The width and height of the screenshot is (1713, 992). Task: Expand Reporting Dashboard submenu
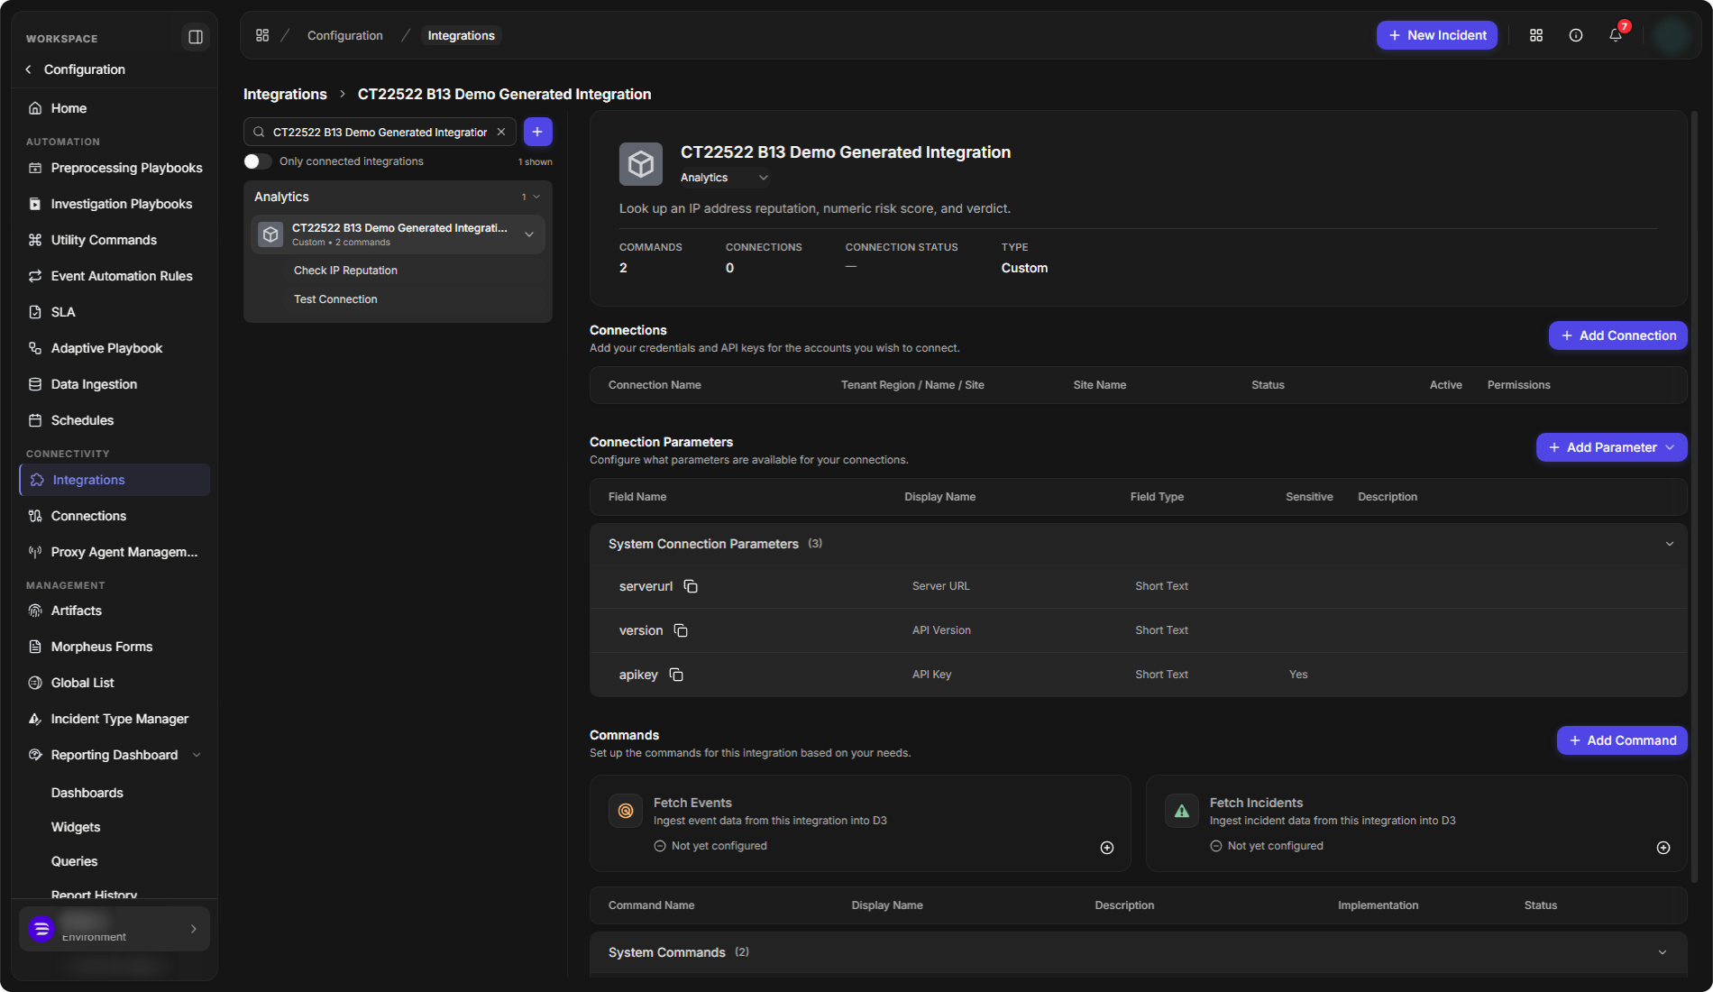(x=197, y=755)
